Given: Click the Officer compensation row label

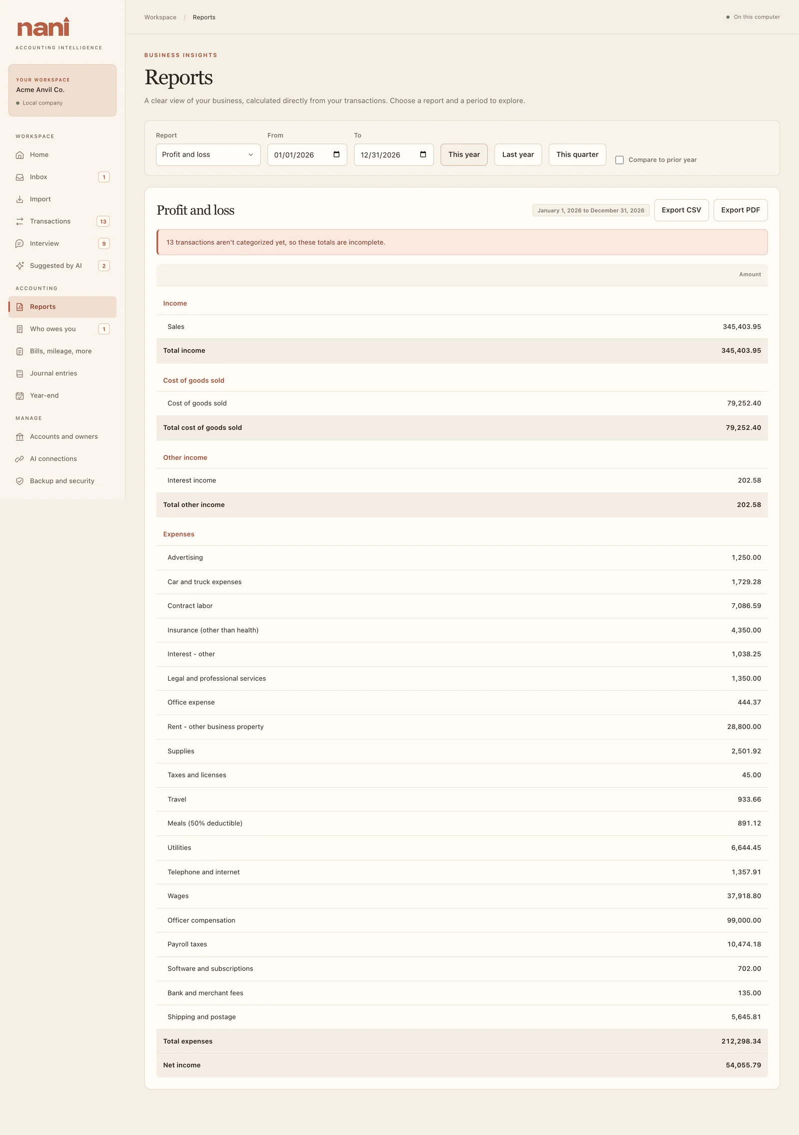Looking at the screenshot, I should tap(201, 920).
